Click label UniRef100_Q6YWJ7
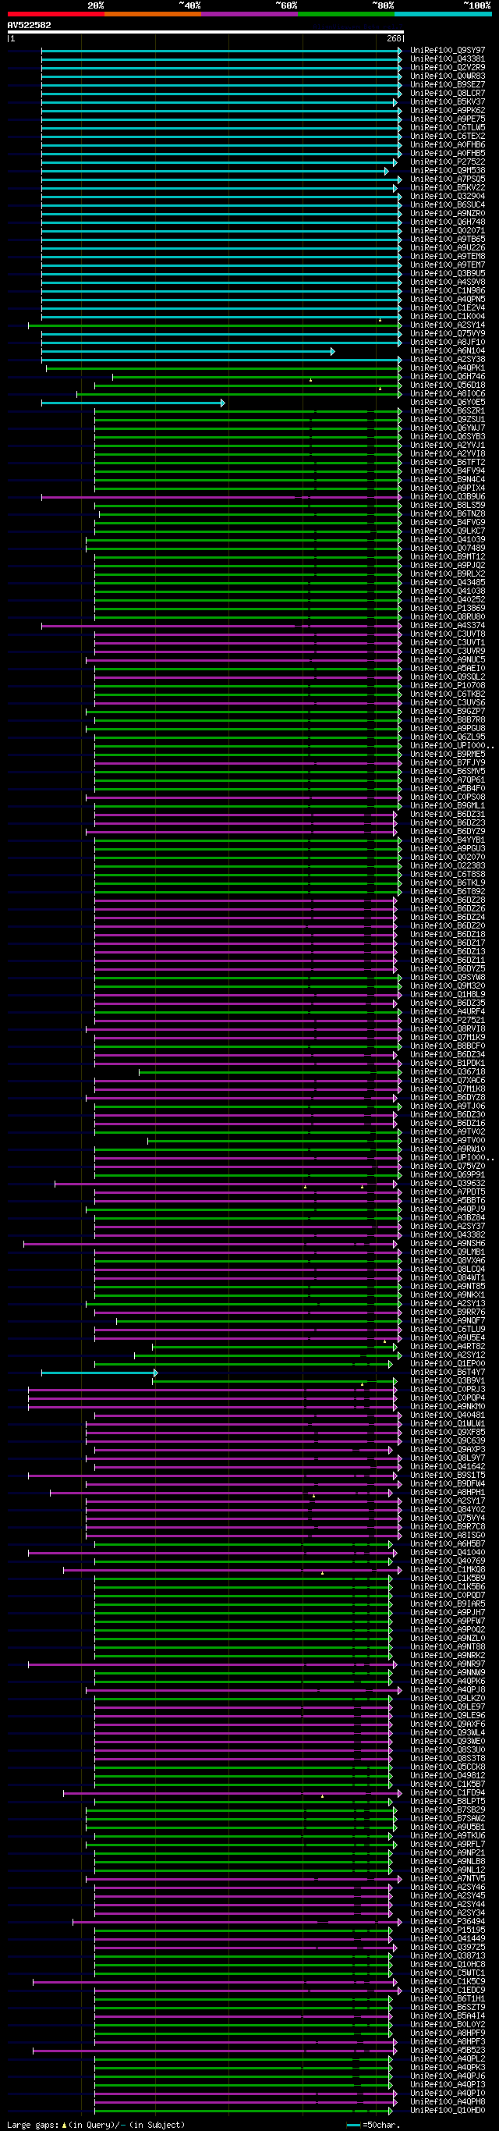This screenshot has width=499, height=2131. 448,428
